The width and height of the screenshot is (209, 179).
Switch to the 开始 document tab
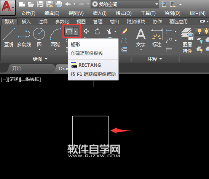(x=17, y=69)
